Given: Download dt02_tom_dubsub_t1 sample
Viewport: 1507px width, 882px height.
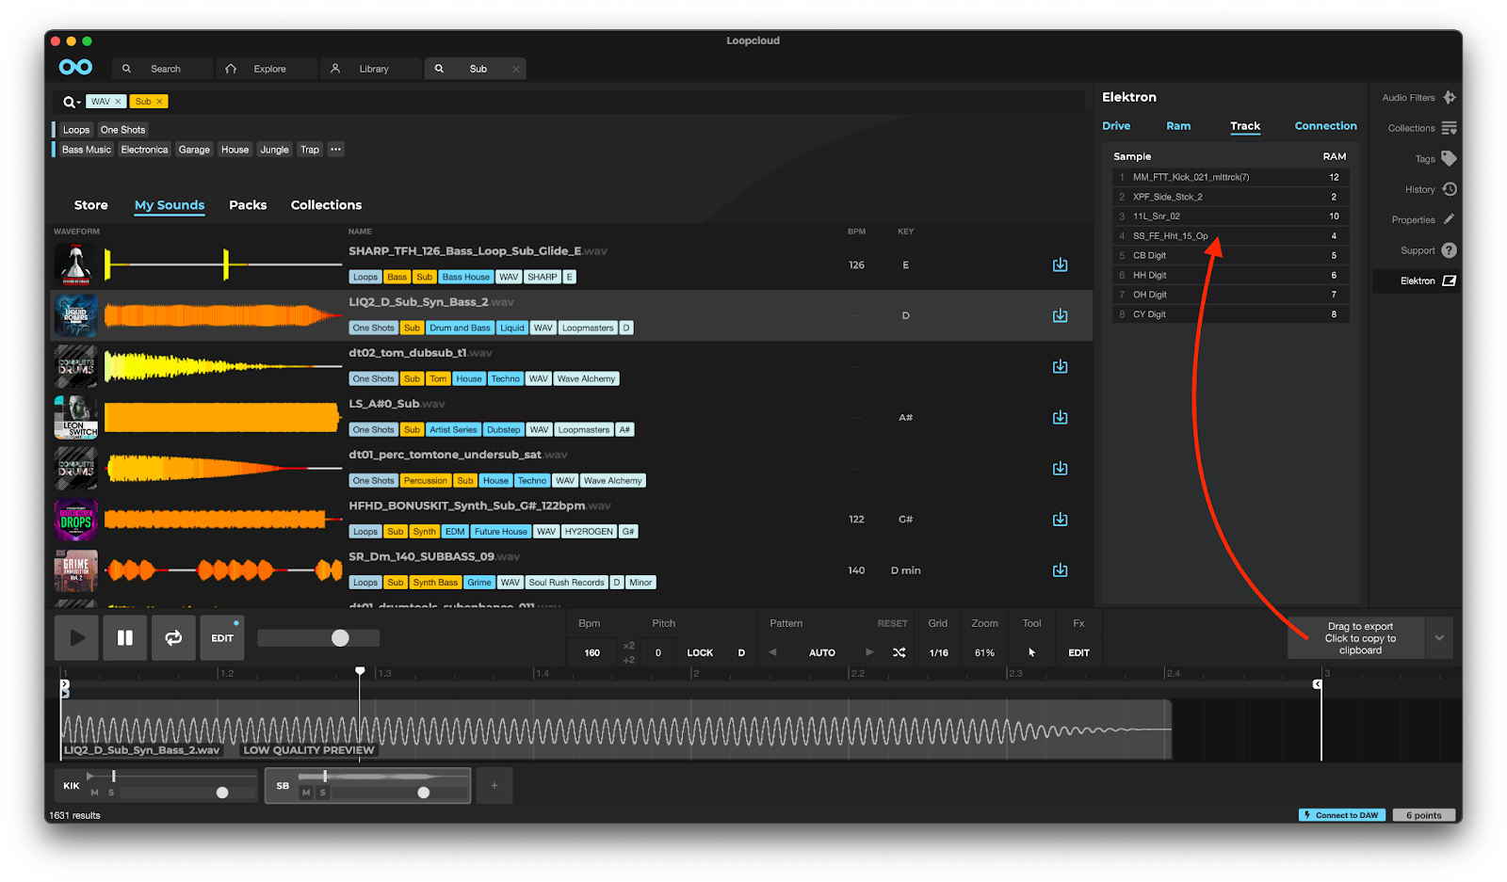Looking at the screenshot, I should pos(1061,366).
